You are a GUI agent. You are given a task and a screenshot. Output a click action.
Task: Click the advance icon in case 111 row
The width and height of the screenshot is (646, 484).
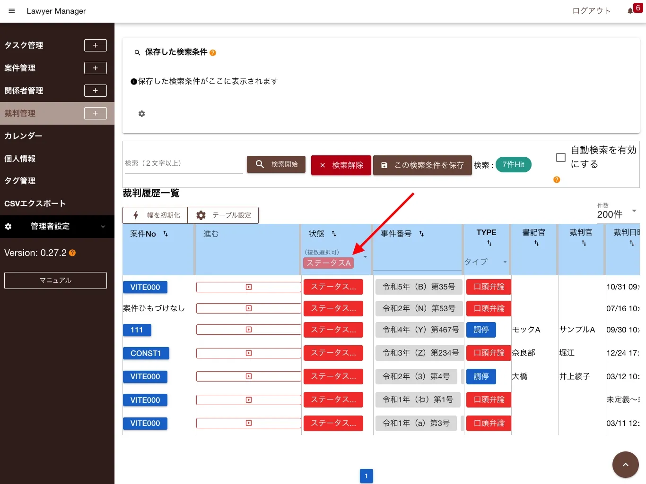(249, 330)
